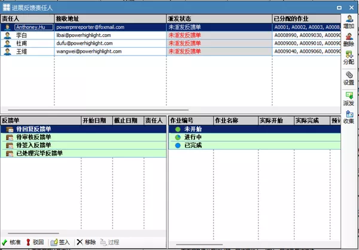Click the window title bar app icon
359x250 pixels.
pos(7,8)
